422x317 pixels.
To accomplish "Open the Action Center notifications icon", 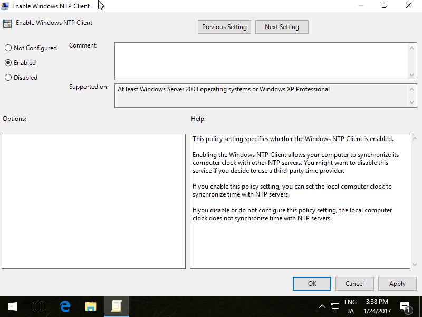I will coord(405,306).
